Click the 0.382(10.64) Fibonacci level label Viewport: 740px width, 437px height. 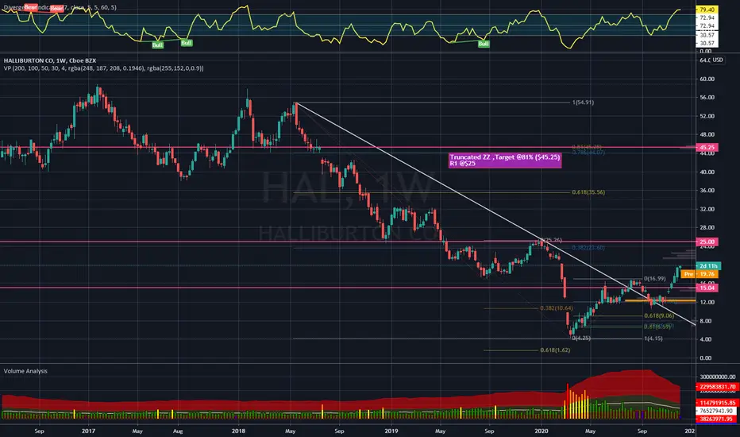click(557, 308)
